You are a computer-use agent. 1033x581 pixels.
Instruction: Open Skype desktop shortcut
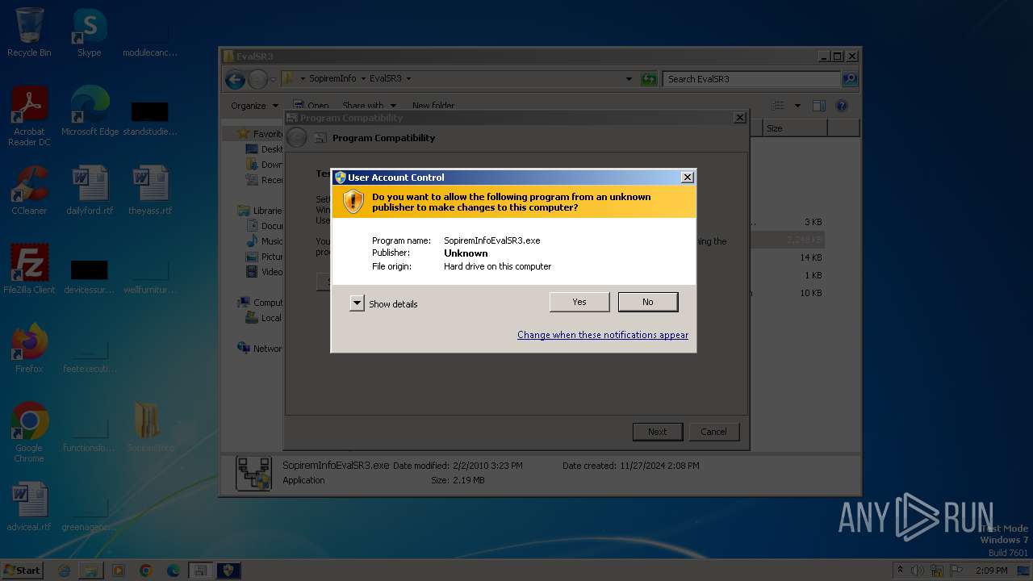point(90,32)
